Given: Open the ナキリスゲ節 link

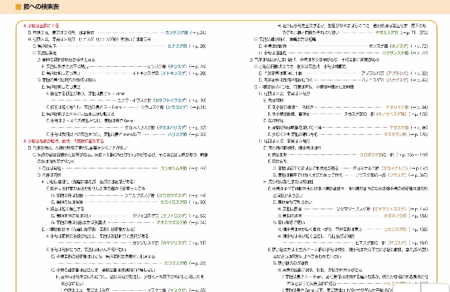Looking at the screenshot, I should 397,107.
